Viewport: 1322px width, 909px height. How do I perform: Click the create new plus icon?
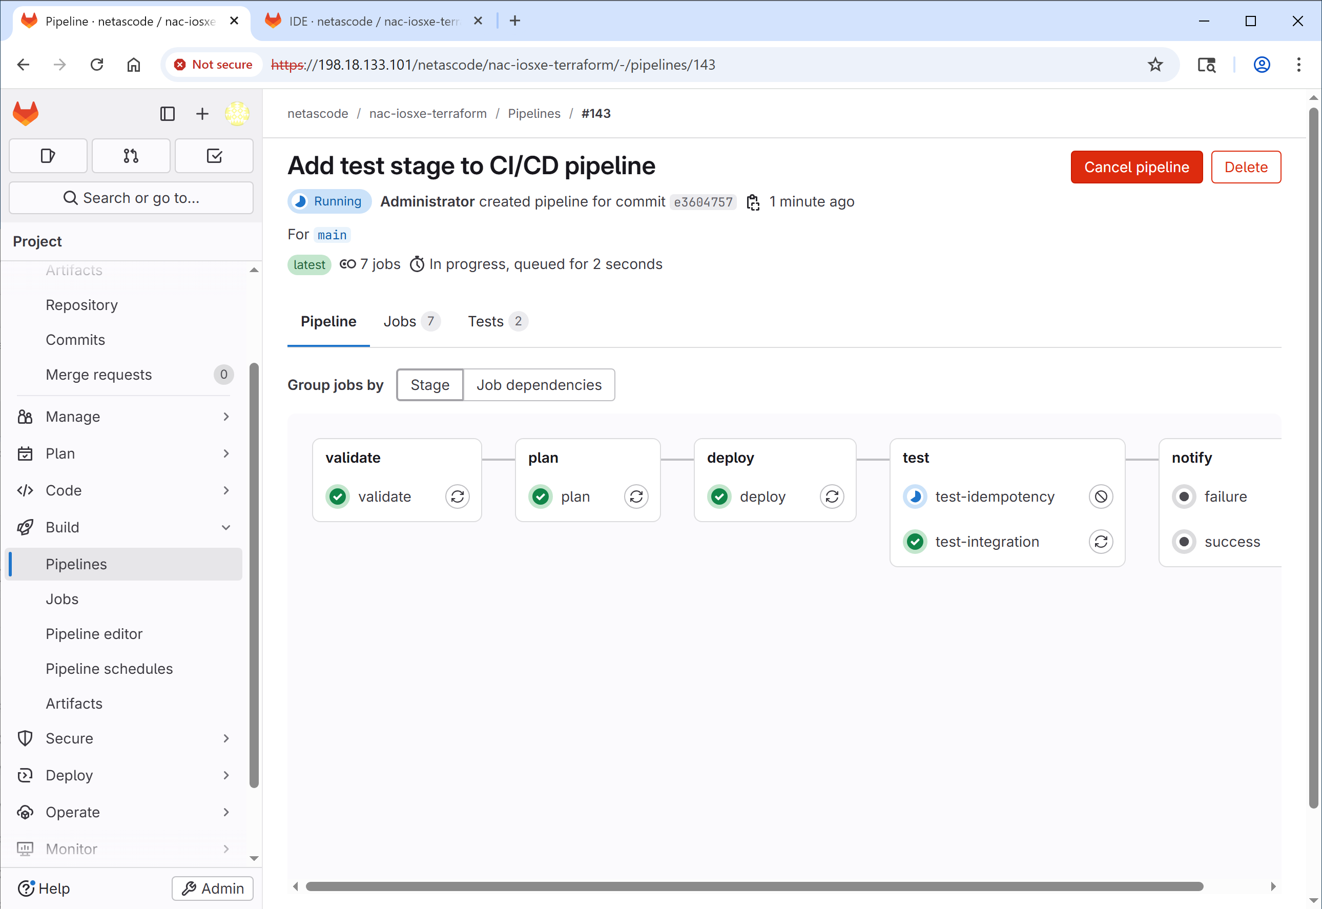click(202, 114)
